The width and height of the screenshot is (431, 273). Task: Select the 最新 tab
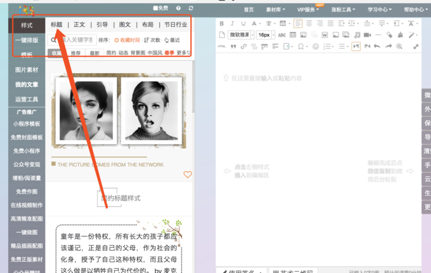[x=95, y=53]
